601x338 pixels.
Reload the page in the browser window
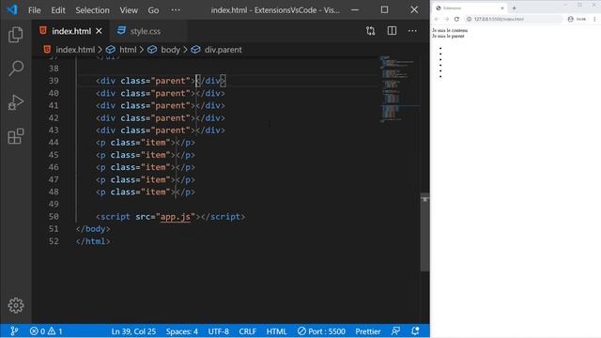[456, 19]
